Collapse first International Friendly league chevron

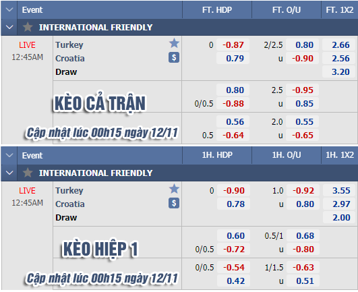pyautogui.click(x=9, y=27)
